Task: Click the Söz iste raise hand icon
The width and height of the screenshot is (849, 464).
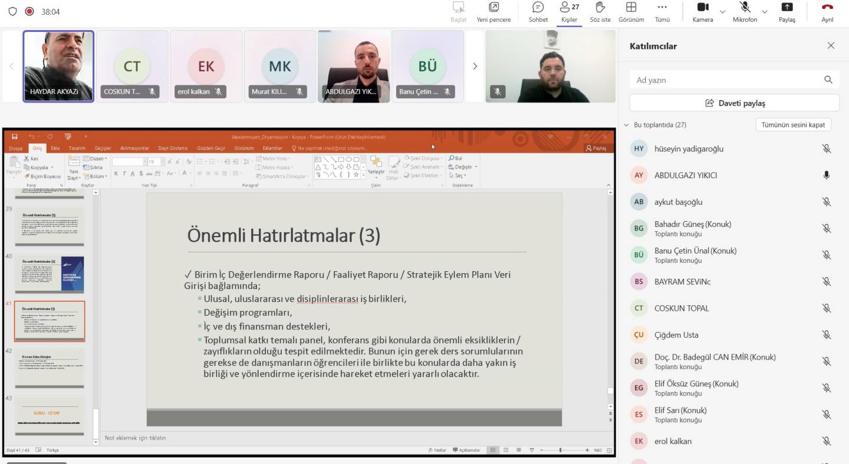Action: 600,8
